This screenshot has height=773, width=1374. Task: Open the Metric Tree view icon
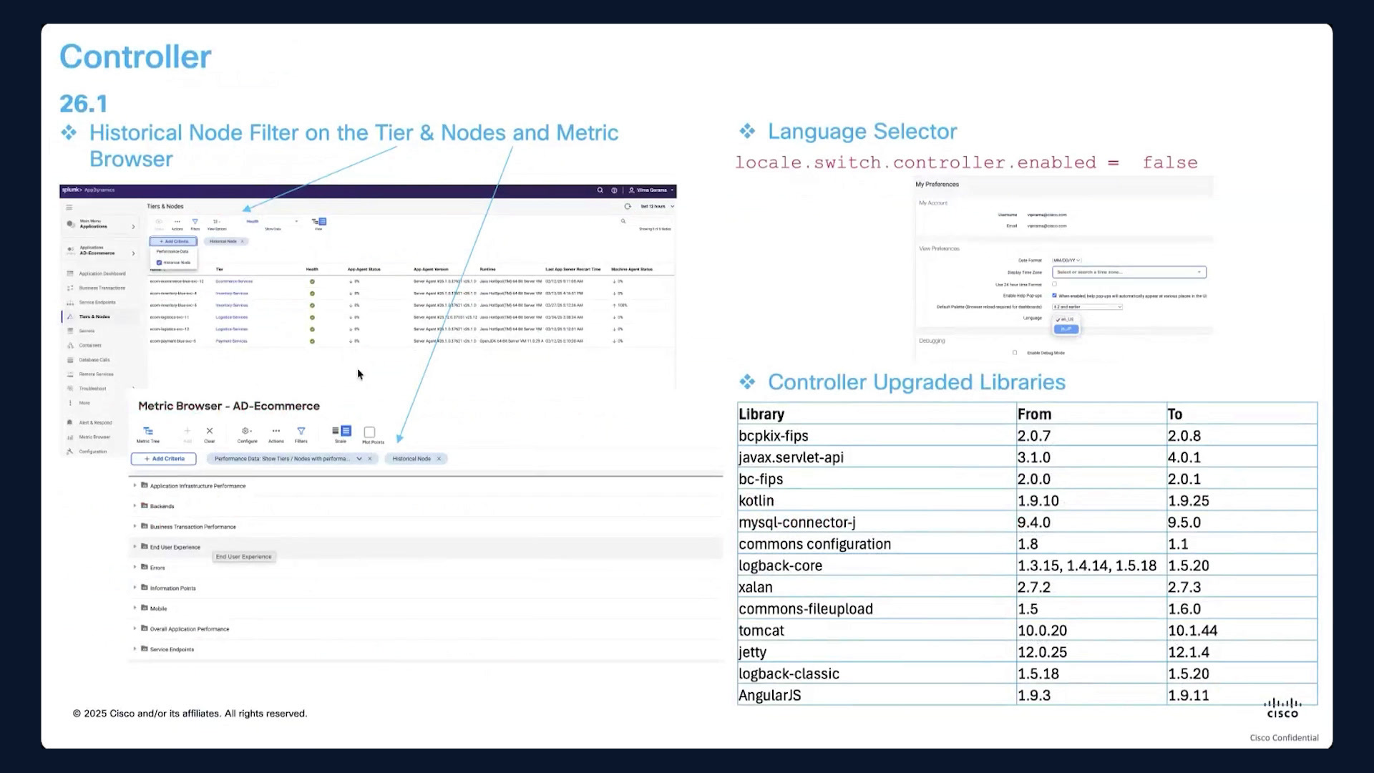(148, 431)
